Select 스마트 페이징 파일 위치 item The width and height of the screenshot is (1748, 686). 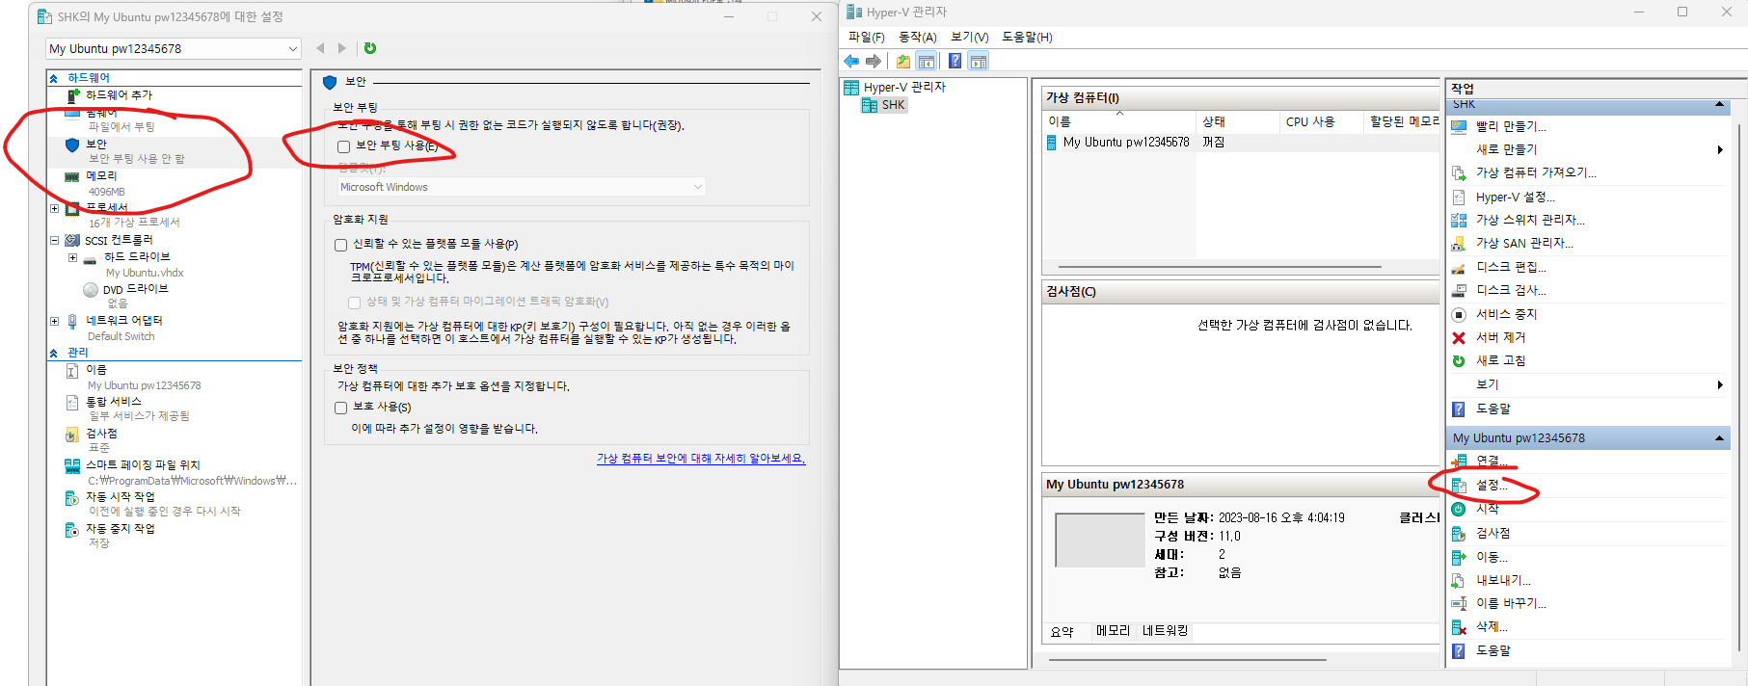coord(143,465)
